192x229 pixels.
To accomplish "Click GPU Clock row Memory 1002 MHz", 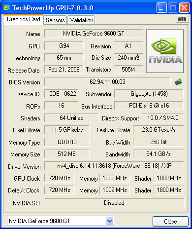I will tap(115, 178).
